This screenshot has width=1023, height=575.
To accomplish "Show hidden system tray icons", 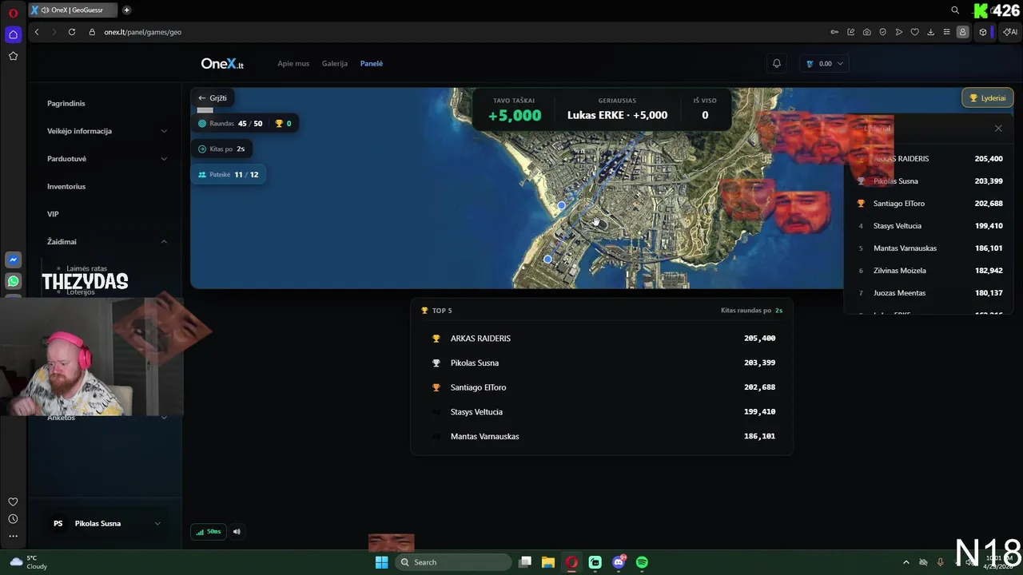I will (906, 562).
